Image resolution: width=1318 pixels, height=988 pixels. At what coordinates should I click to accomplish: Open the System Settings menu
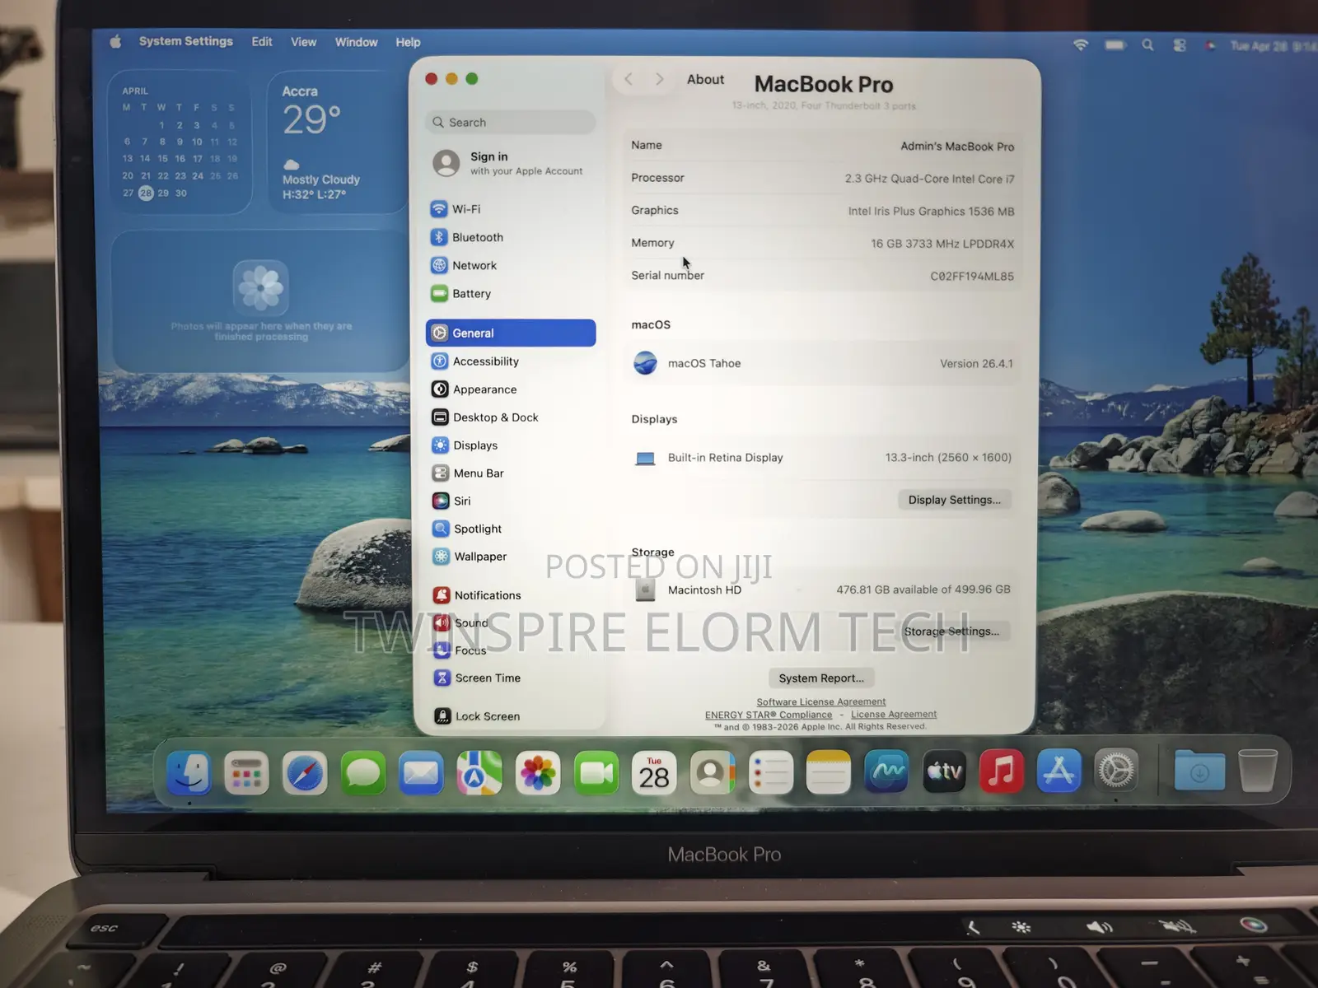point(186,41)
